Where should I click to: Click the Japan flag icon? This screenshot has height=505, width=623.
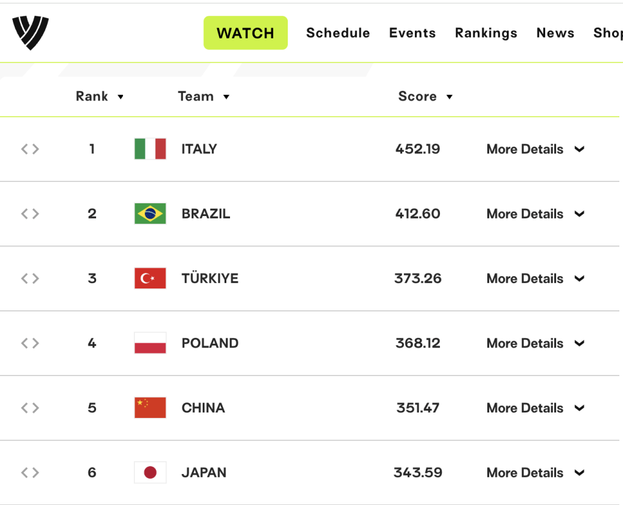[x=150, y=472]
